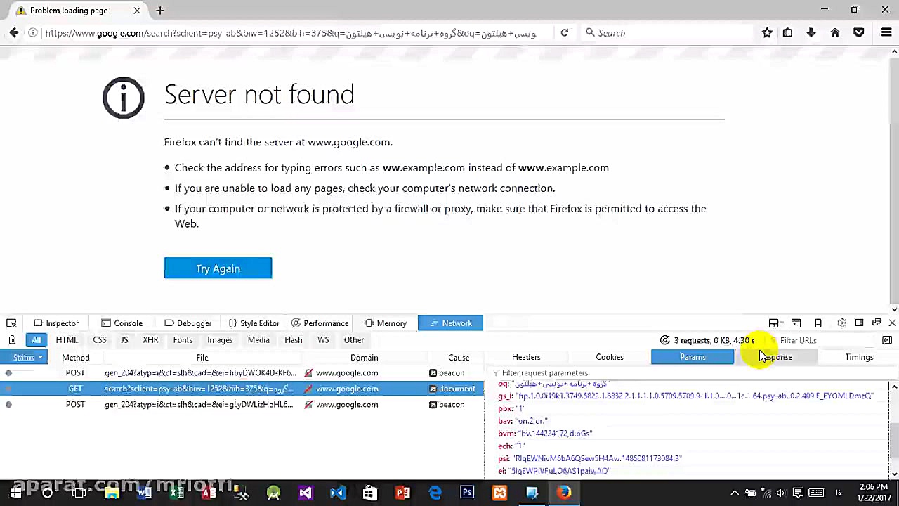Toggle the CSS request filter
This screenshot has height=506, width=899.
tap(100, 340)
